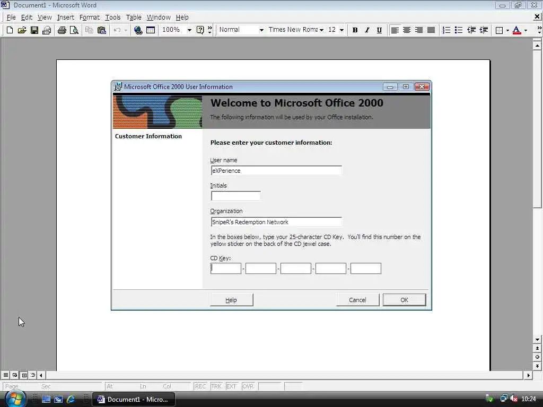Click Cancel in User Information dialog

pos(358,300)
